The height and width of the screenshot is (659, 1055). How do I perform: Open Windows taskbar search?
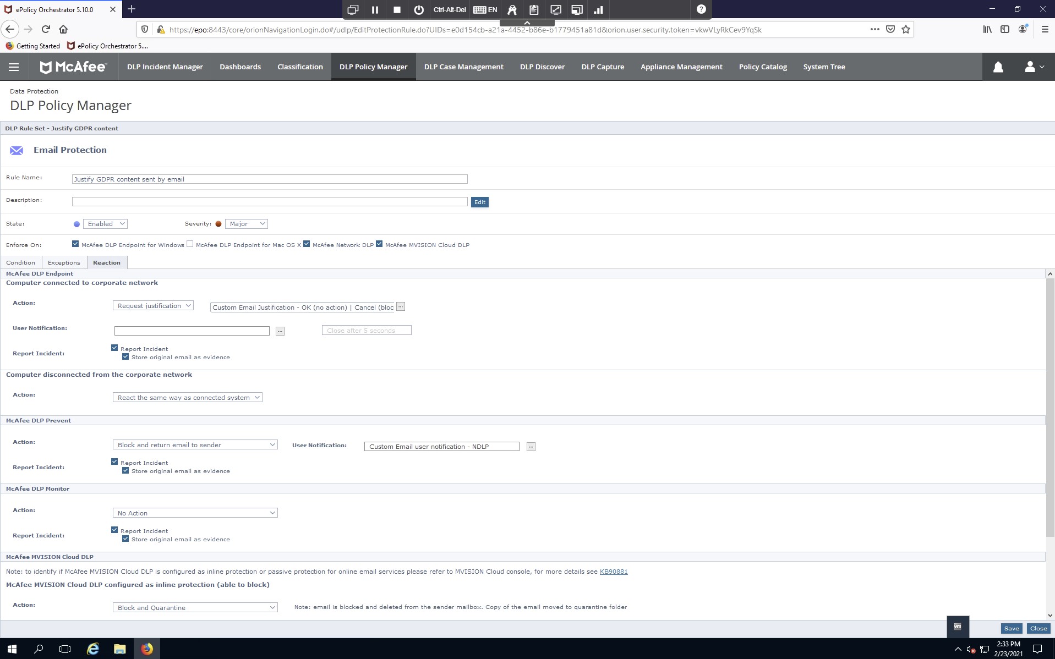pyautogui.click(x=39, y=649)
